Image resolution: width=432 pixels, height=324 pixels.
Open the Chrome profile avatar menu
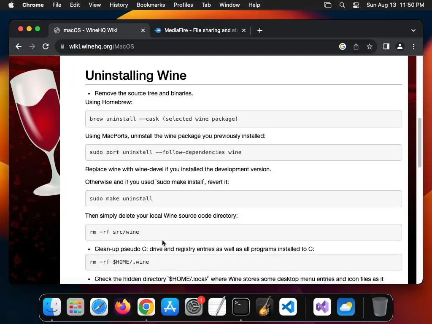click(400, 46)
